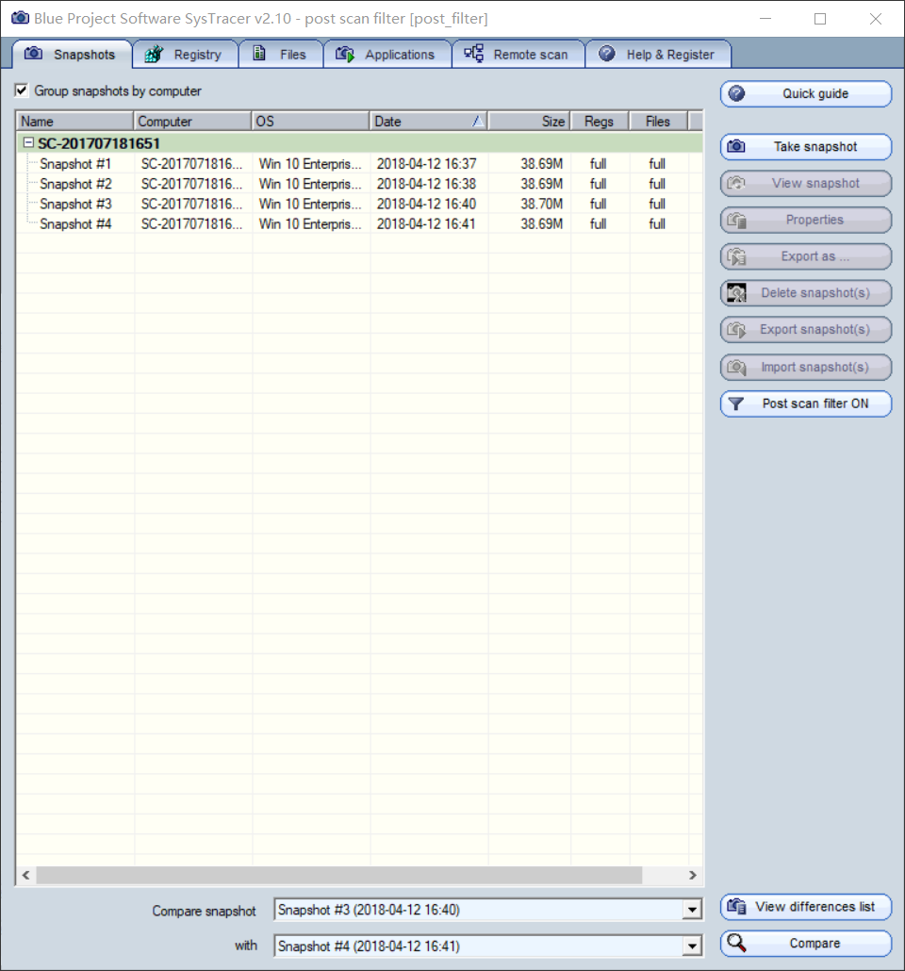Click the Delete snapshot(s) button
The width and height of the screenshot is (905, 971).
806,293
